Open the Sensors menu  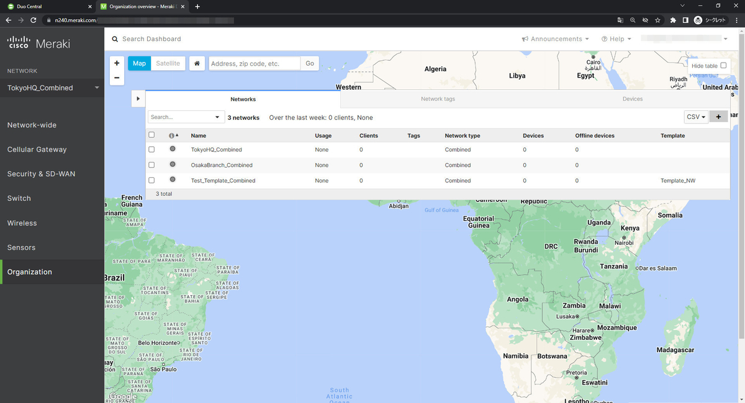pyautogui.click(x=21, y=247)
